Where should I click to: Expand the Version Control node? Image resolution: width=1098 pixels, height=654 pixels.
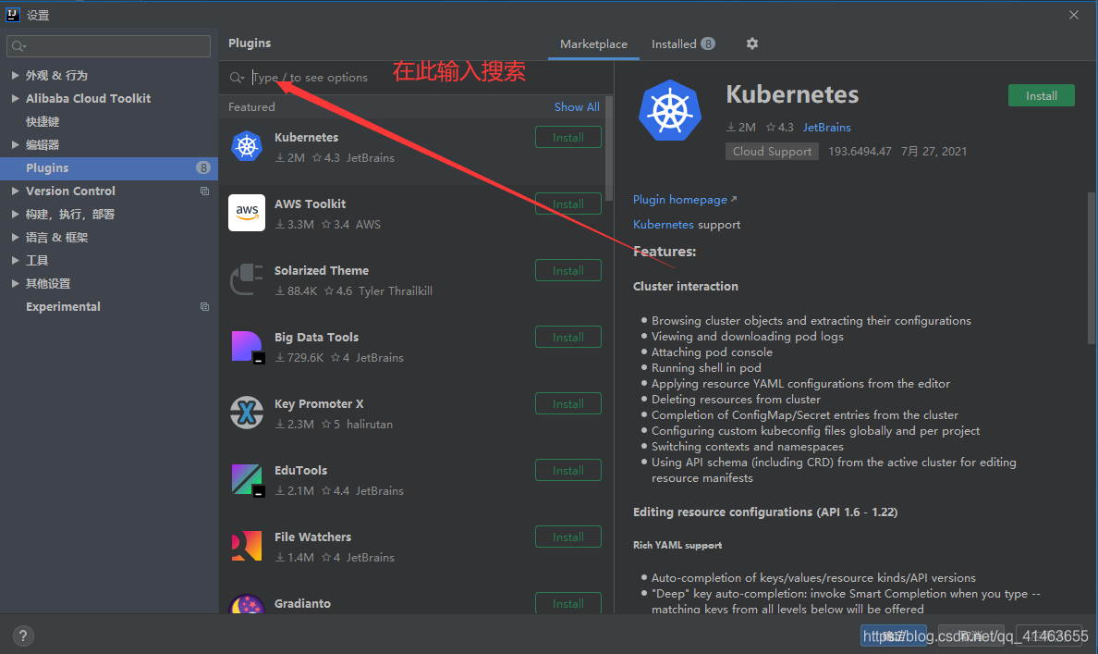tap(15, 191)
